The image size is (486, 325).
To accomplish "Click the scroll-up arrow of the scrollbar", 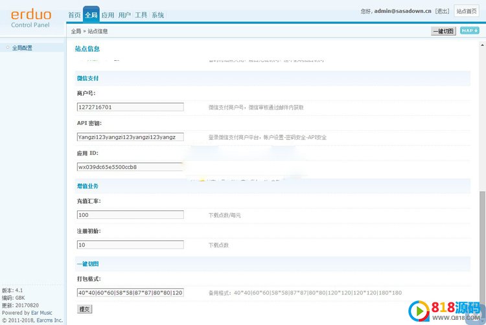I will click(x=482, y=45).
